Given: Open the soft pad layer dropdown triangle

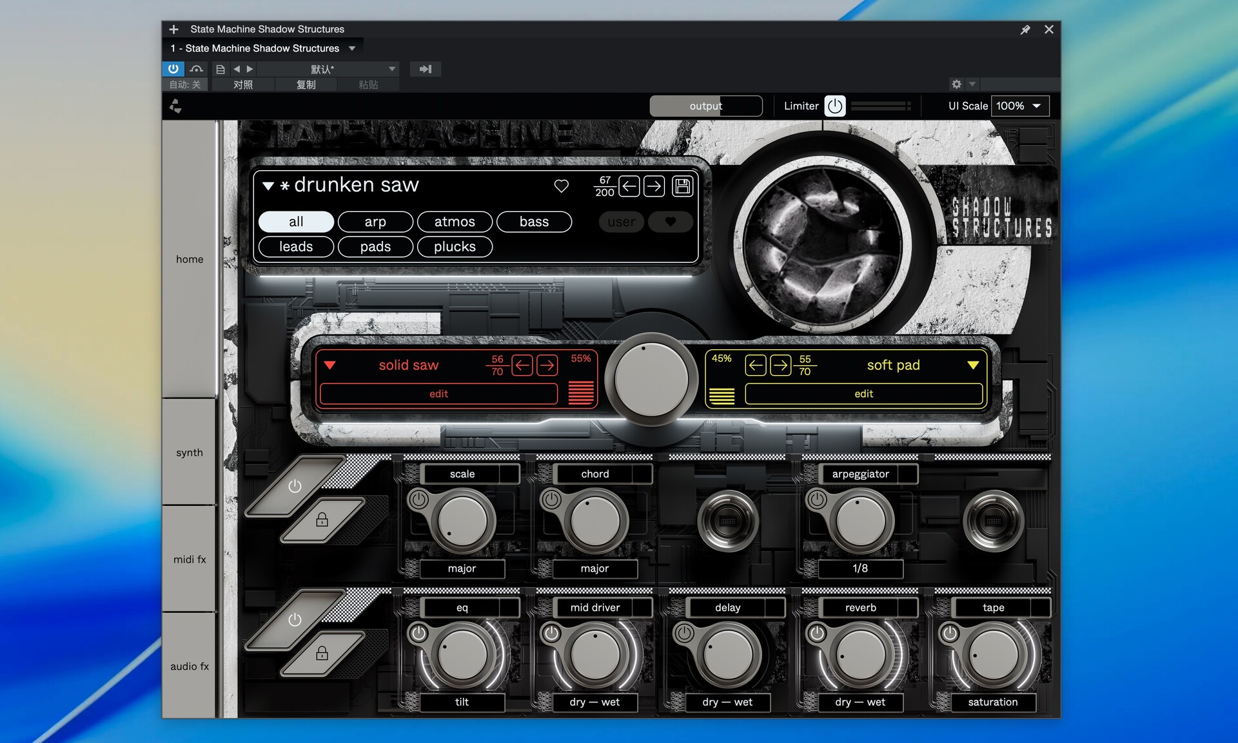Looking at the screenshot, I should [x=973, y=365].
